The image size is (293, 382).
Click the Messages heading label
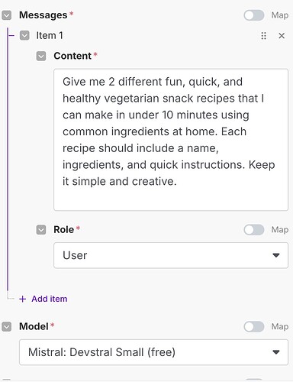43,15
